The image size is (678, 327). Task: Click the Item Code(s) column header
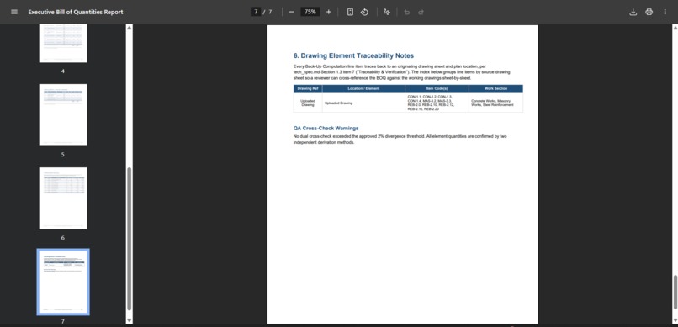pyautogui.click(x=437, y=88)
